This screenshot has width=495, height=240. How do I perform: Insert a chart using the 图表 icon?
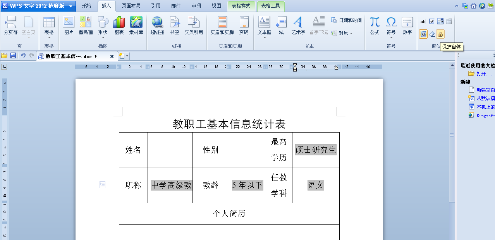pos(119,26)
